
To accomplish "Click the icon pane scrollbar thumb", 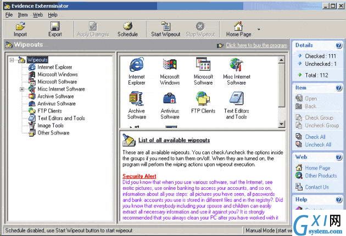I will (281, 86).
